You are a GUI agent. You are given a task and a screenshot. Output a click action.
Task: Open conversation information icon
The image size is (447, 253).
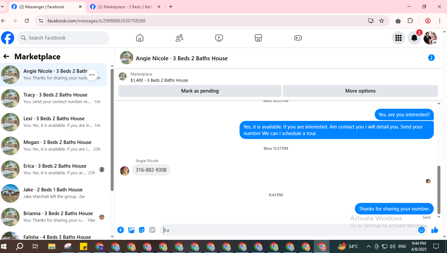pos(431,58)
